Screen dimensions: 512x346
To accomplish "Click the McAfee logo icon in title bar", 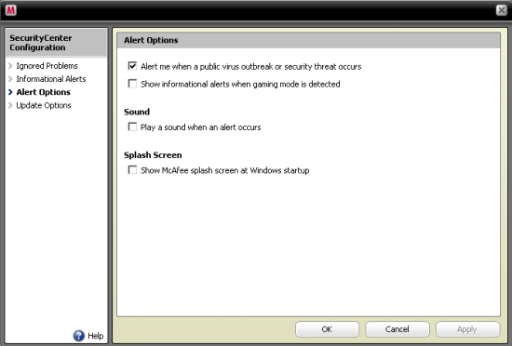I will coord(11,10).
